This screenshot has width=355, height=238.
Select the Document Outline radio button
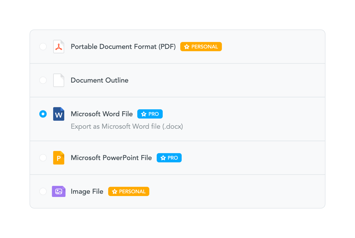coord(43,80)
